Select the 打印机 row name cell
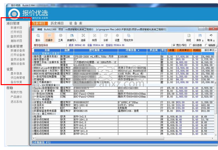Image resolution: width=218 pixels, height=150 pixels. (x=47, y=65)
